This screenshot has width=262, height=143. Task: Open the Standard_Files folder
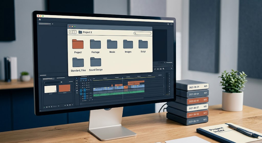pyautogui.click(x=78, y=62)
